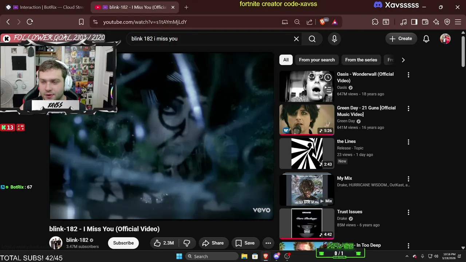Open options for 'the Lines' video
This screenshot has height=262, width=466.
[408, 142]
